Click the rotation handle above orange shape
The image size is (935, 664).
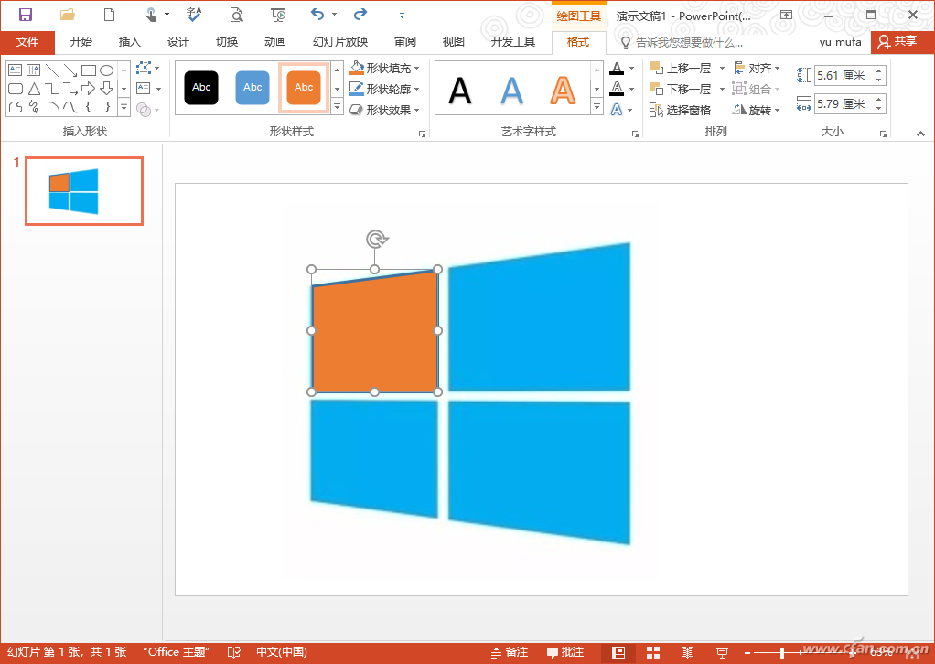[376, 240]
